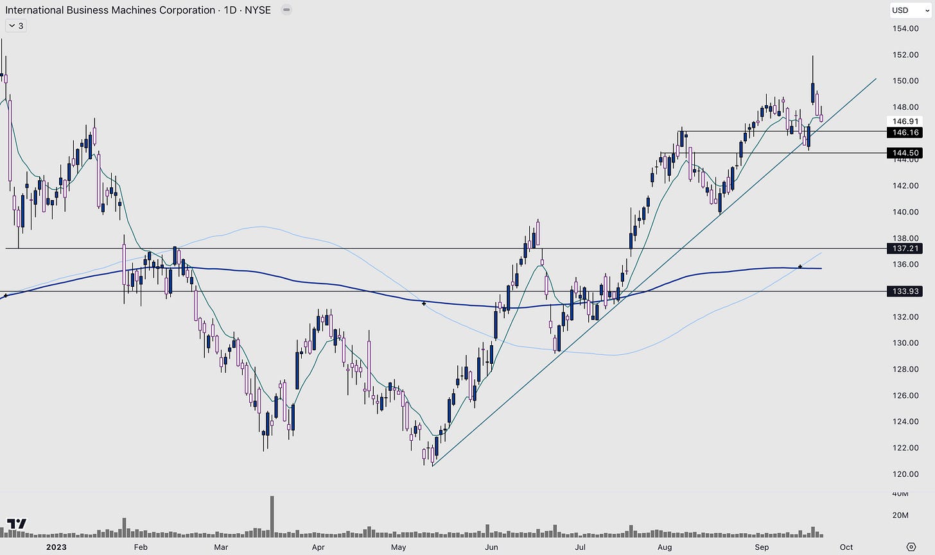Screen dimensions: 935x555
Task: Click the 2023 label on time axis
Action: click(x=57, y=547)
